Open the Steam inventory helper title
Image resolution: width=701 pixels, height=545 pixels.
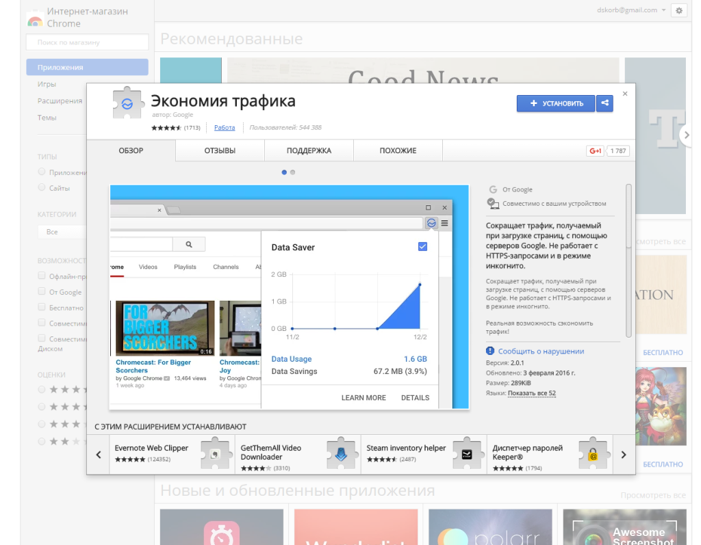click(406, 448)
